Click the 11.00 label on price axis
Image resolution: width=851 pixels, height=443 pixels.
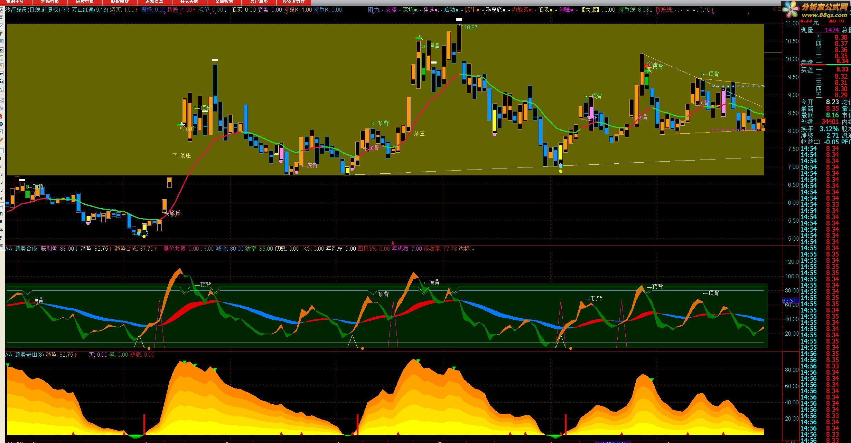pyautogui.click(x=792, y=23)
